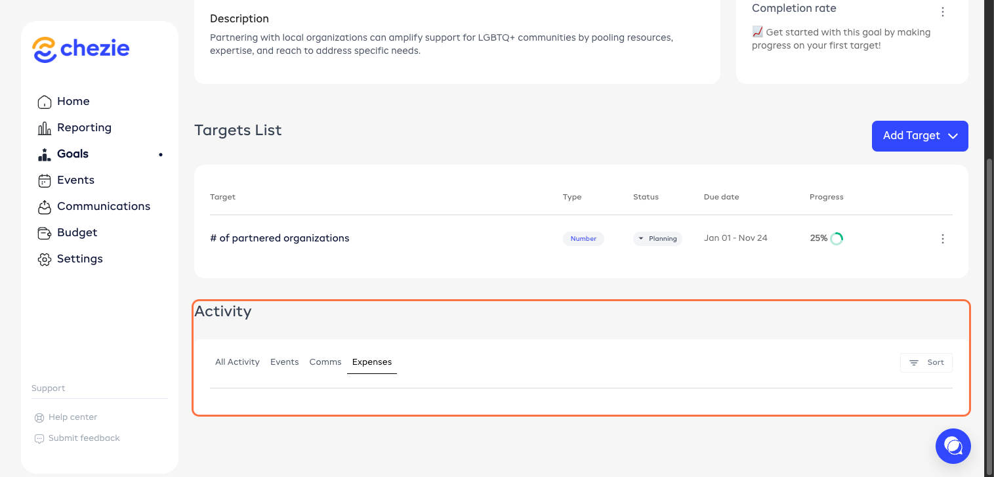Select the Comms activity tab
The image size is (994, 477).
coord(325,362)
